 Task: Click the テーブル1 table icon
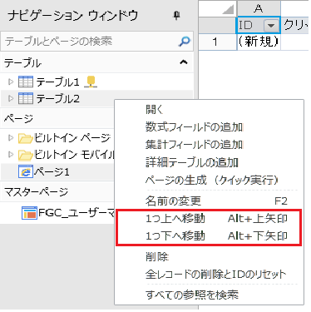(x=26, y=82)
